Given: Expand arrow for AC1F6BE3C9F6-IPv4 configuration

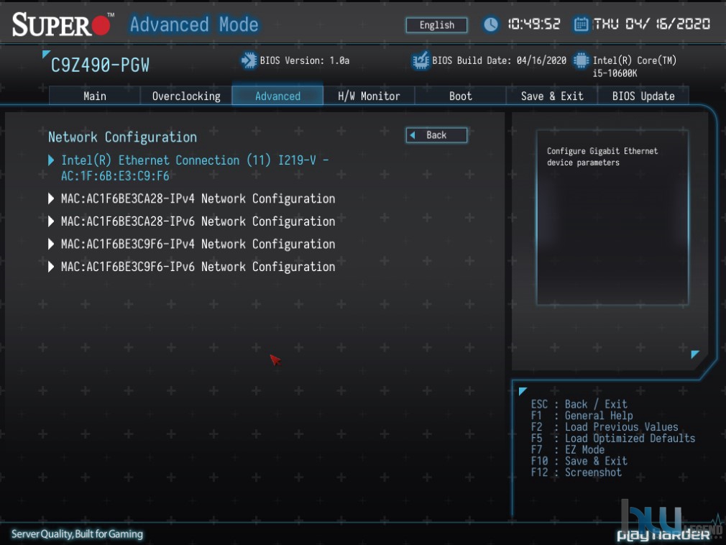Looking at the screenshot, I should [51, 244].
